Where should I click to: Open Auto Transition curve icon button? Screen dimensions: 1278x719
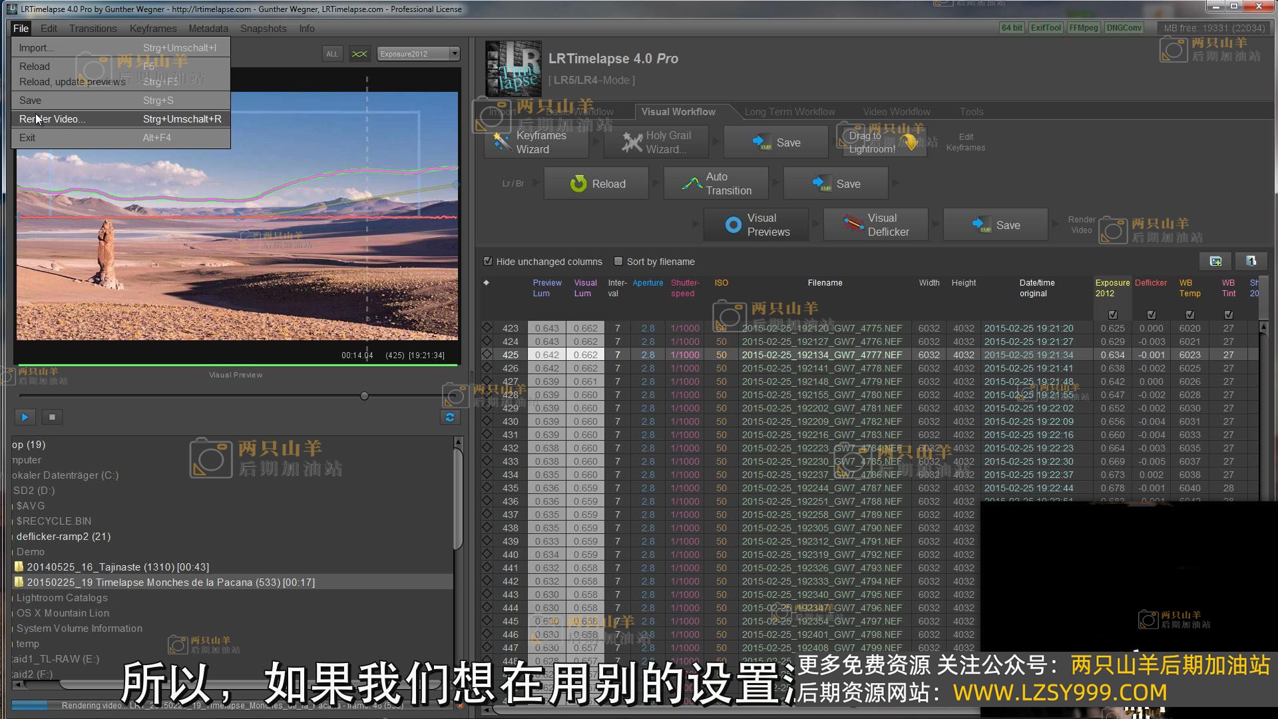point(692,184)
